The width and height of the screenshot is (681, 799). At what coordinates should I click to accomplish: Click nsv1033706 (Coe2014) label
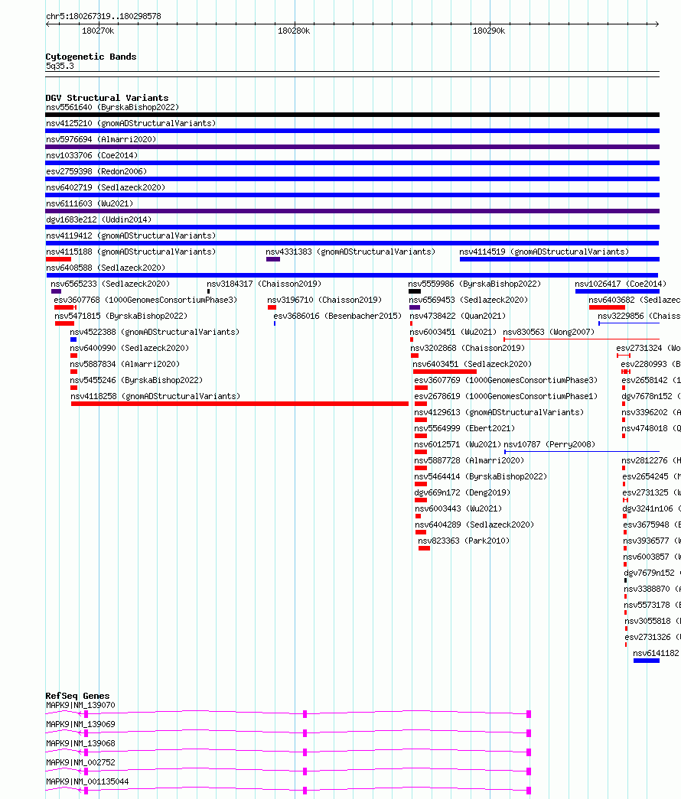pyautogui.click(x=92, y=155)
